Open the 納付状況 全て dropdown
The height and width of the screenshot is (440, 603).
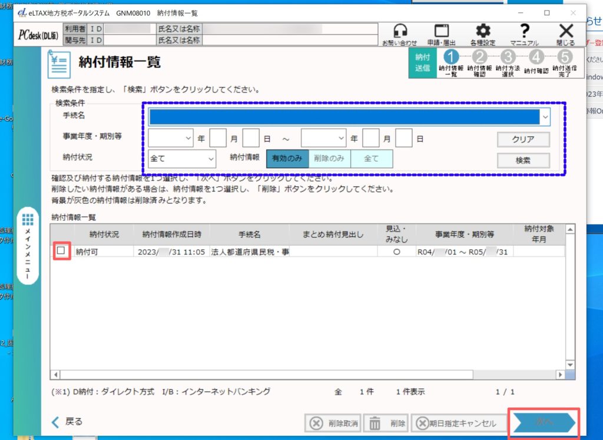(182, 159)
